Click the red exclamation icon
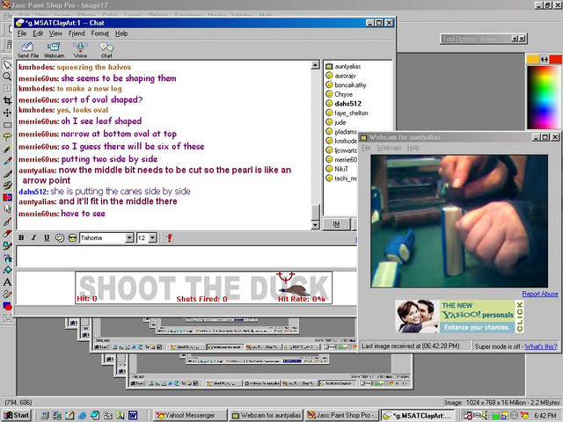Image resolution: width=563 pixels, height=422 pixels. coord(169,237)
